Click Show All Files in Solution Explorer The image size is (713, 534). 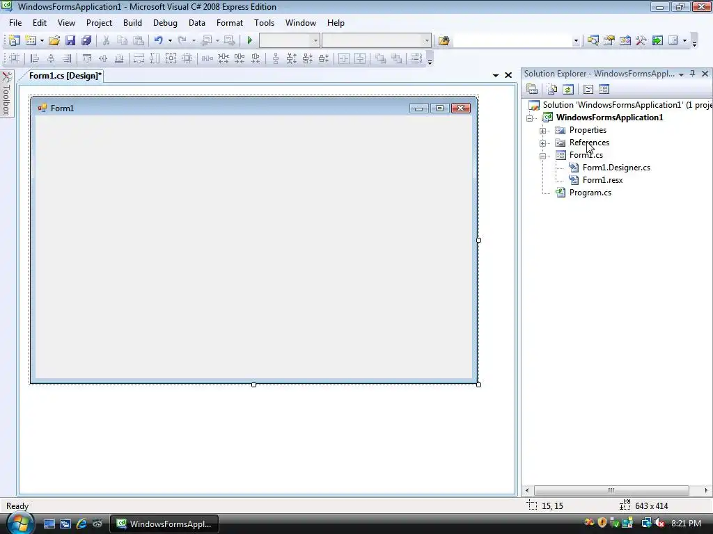552,89
